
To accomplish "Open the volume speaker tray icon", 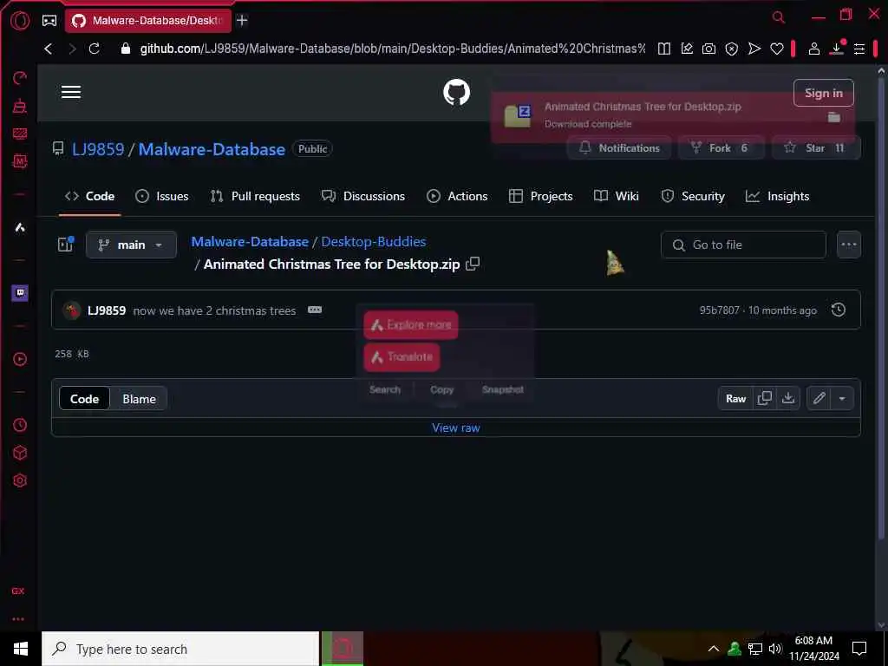I will coord(774,649).
